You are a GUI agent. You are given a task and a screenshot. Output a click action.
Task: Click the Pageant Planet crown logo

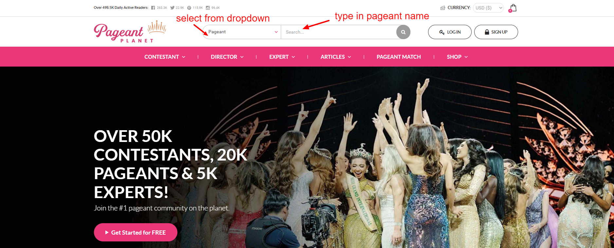pos(130,32)
